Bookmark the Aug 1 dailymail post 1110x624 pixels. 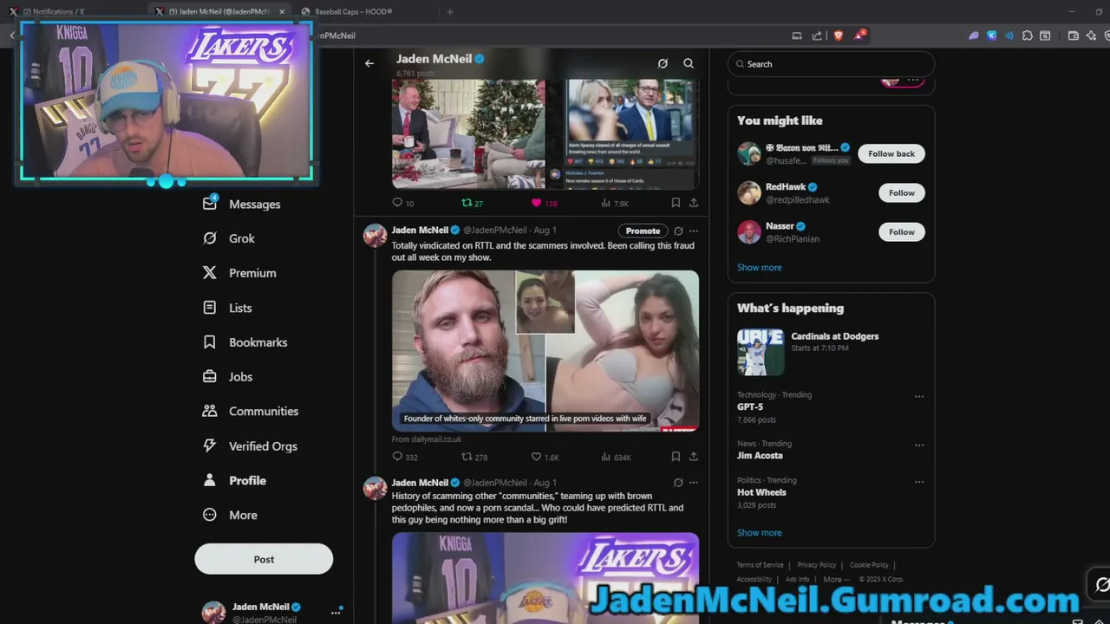click(x=676, y=457)
